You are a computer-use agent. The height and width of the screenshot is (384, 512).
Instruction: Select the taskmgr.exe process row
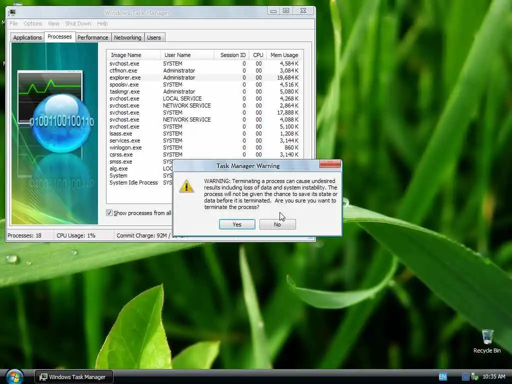point(204,91)
